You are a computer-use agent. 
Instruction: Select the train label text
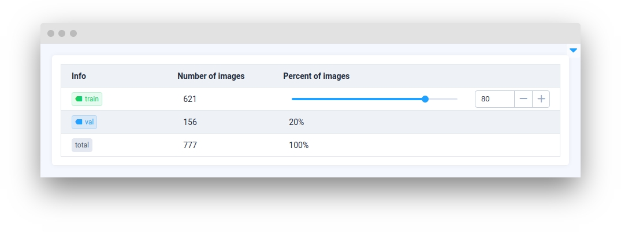coord(92,99)
